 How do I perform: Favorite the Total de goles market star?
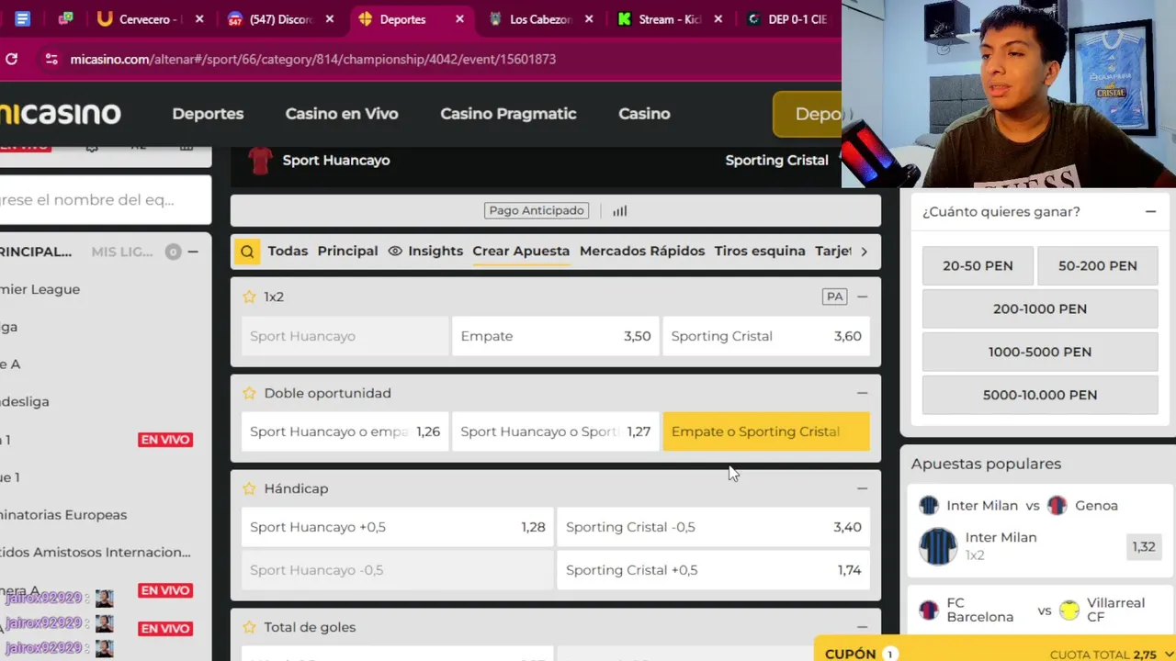pyautogui.click(x=249, y=627)
